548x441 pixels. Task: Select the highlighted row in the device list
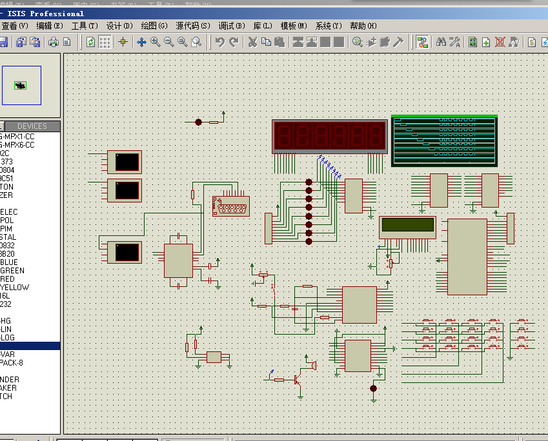click(30, 346)
